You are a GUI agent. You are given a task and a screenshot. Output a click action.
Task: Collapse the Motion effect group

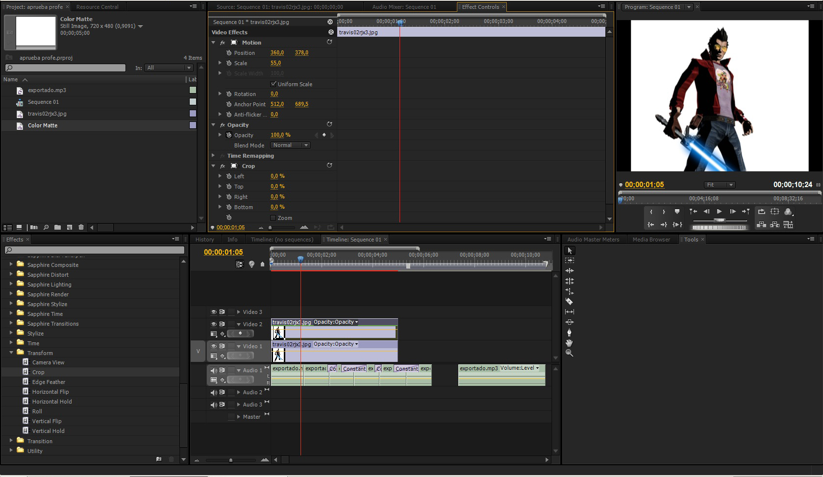tap(213, 43)
